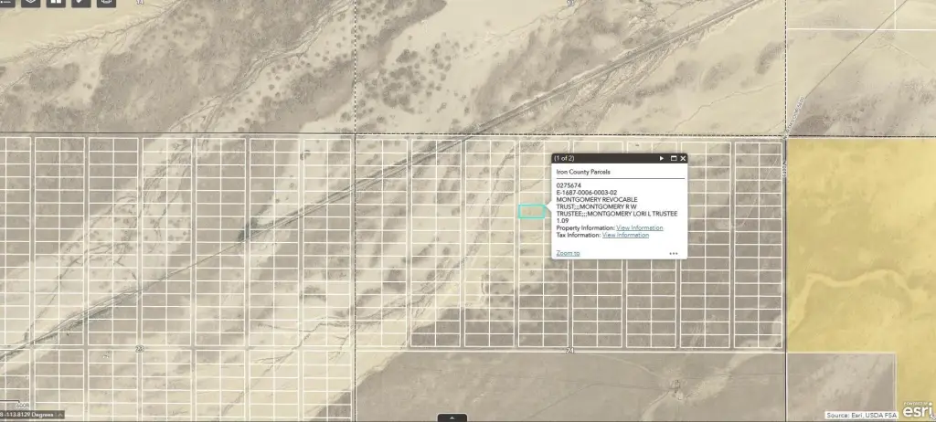This screenshot has width=936, height=422.
Task: Show next feature in parcel popup
Action: pos(662,158)
